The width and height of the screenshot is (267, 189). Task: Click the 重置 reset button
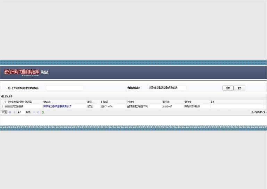pyautogui.click(x=239, y=88)
